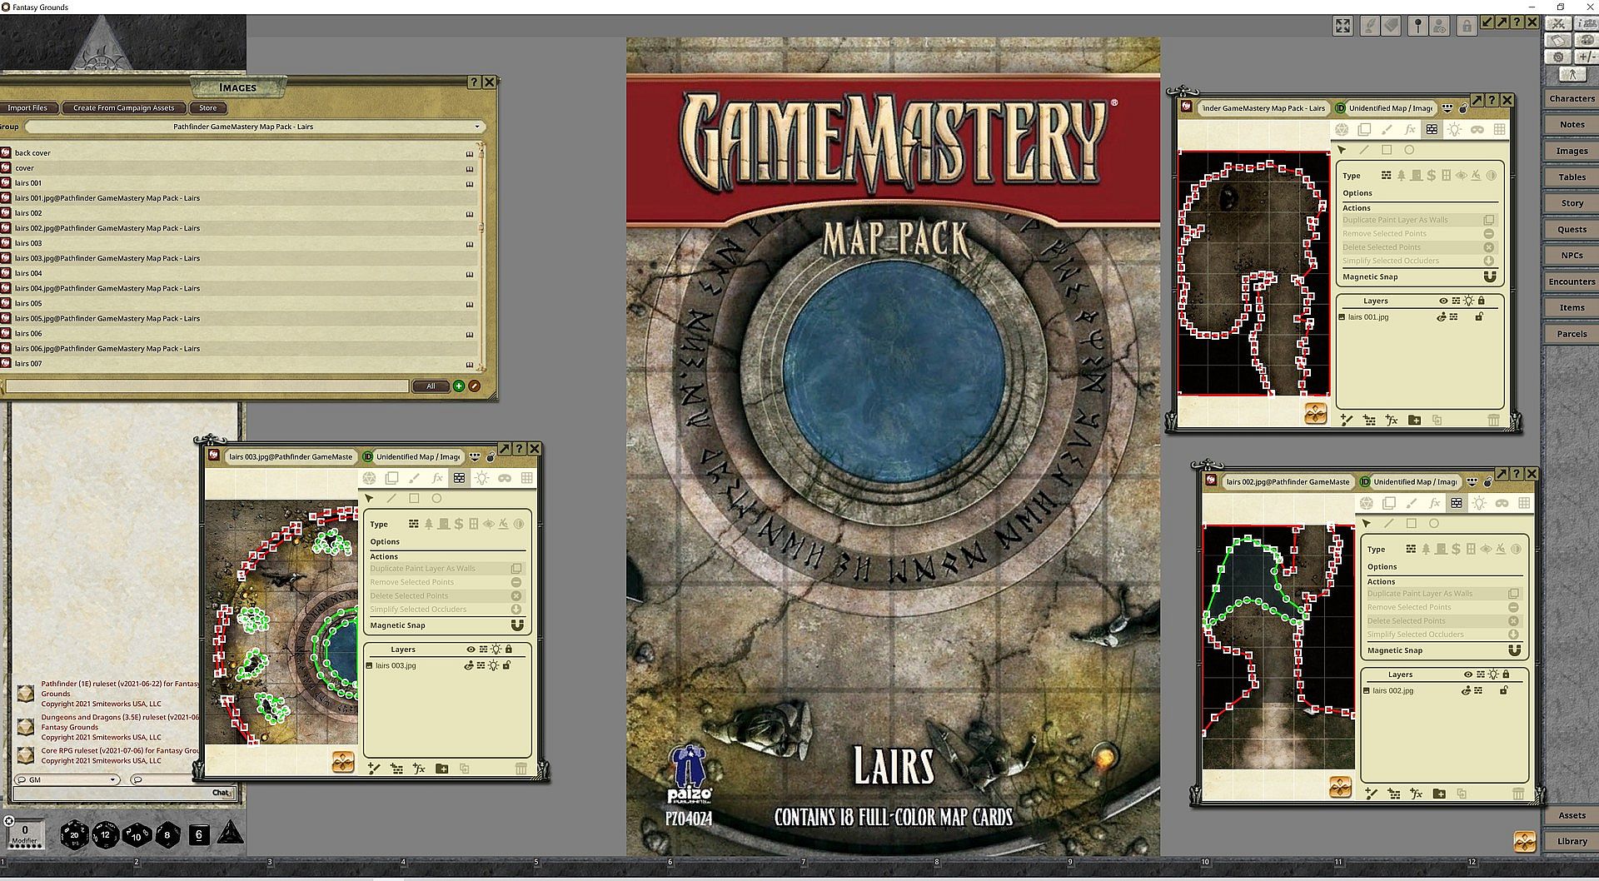This screenshot has width=1599, height=881.
Task: Pick the wall occluder type in lairs 001 window
Action: [1386, 175]
